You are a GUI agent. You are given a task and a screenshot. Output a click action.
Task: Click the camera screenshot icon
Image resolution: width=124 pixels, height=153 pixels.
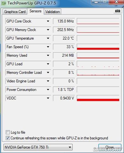[117, 11]
